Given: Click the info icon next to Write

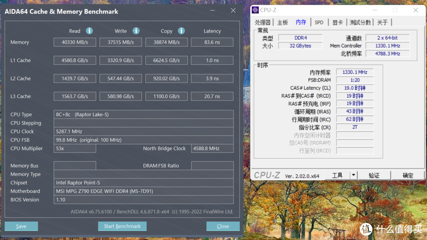Looking at the screenshot, I should point(136,30).
